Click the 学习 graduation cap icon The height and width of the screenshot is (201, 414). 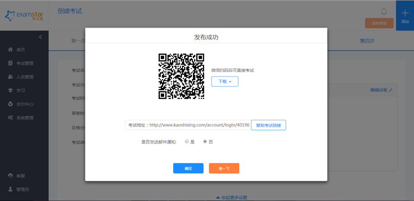point(11,90)
